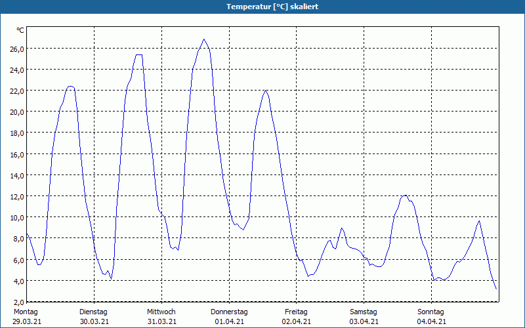Click the 16,0 y-axis value
This screenshot has height=328, width=525.
(16, 154)
